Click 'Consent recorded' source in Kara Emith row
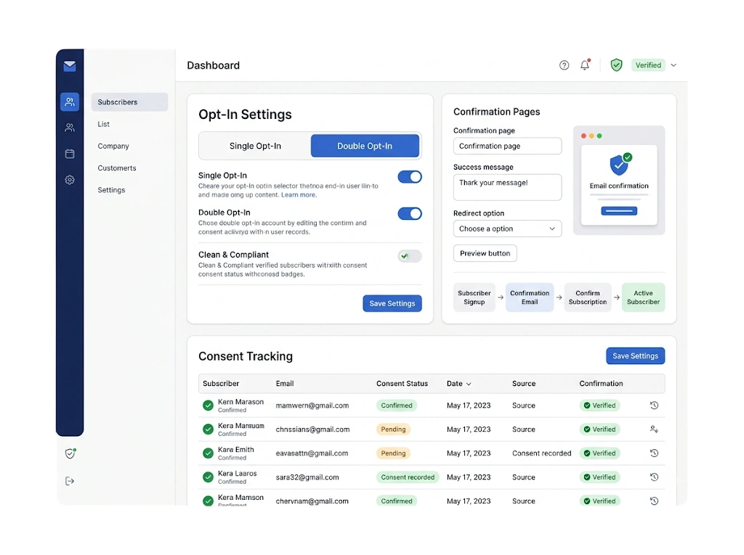 [x=541, y=453]
